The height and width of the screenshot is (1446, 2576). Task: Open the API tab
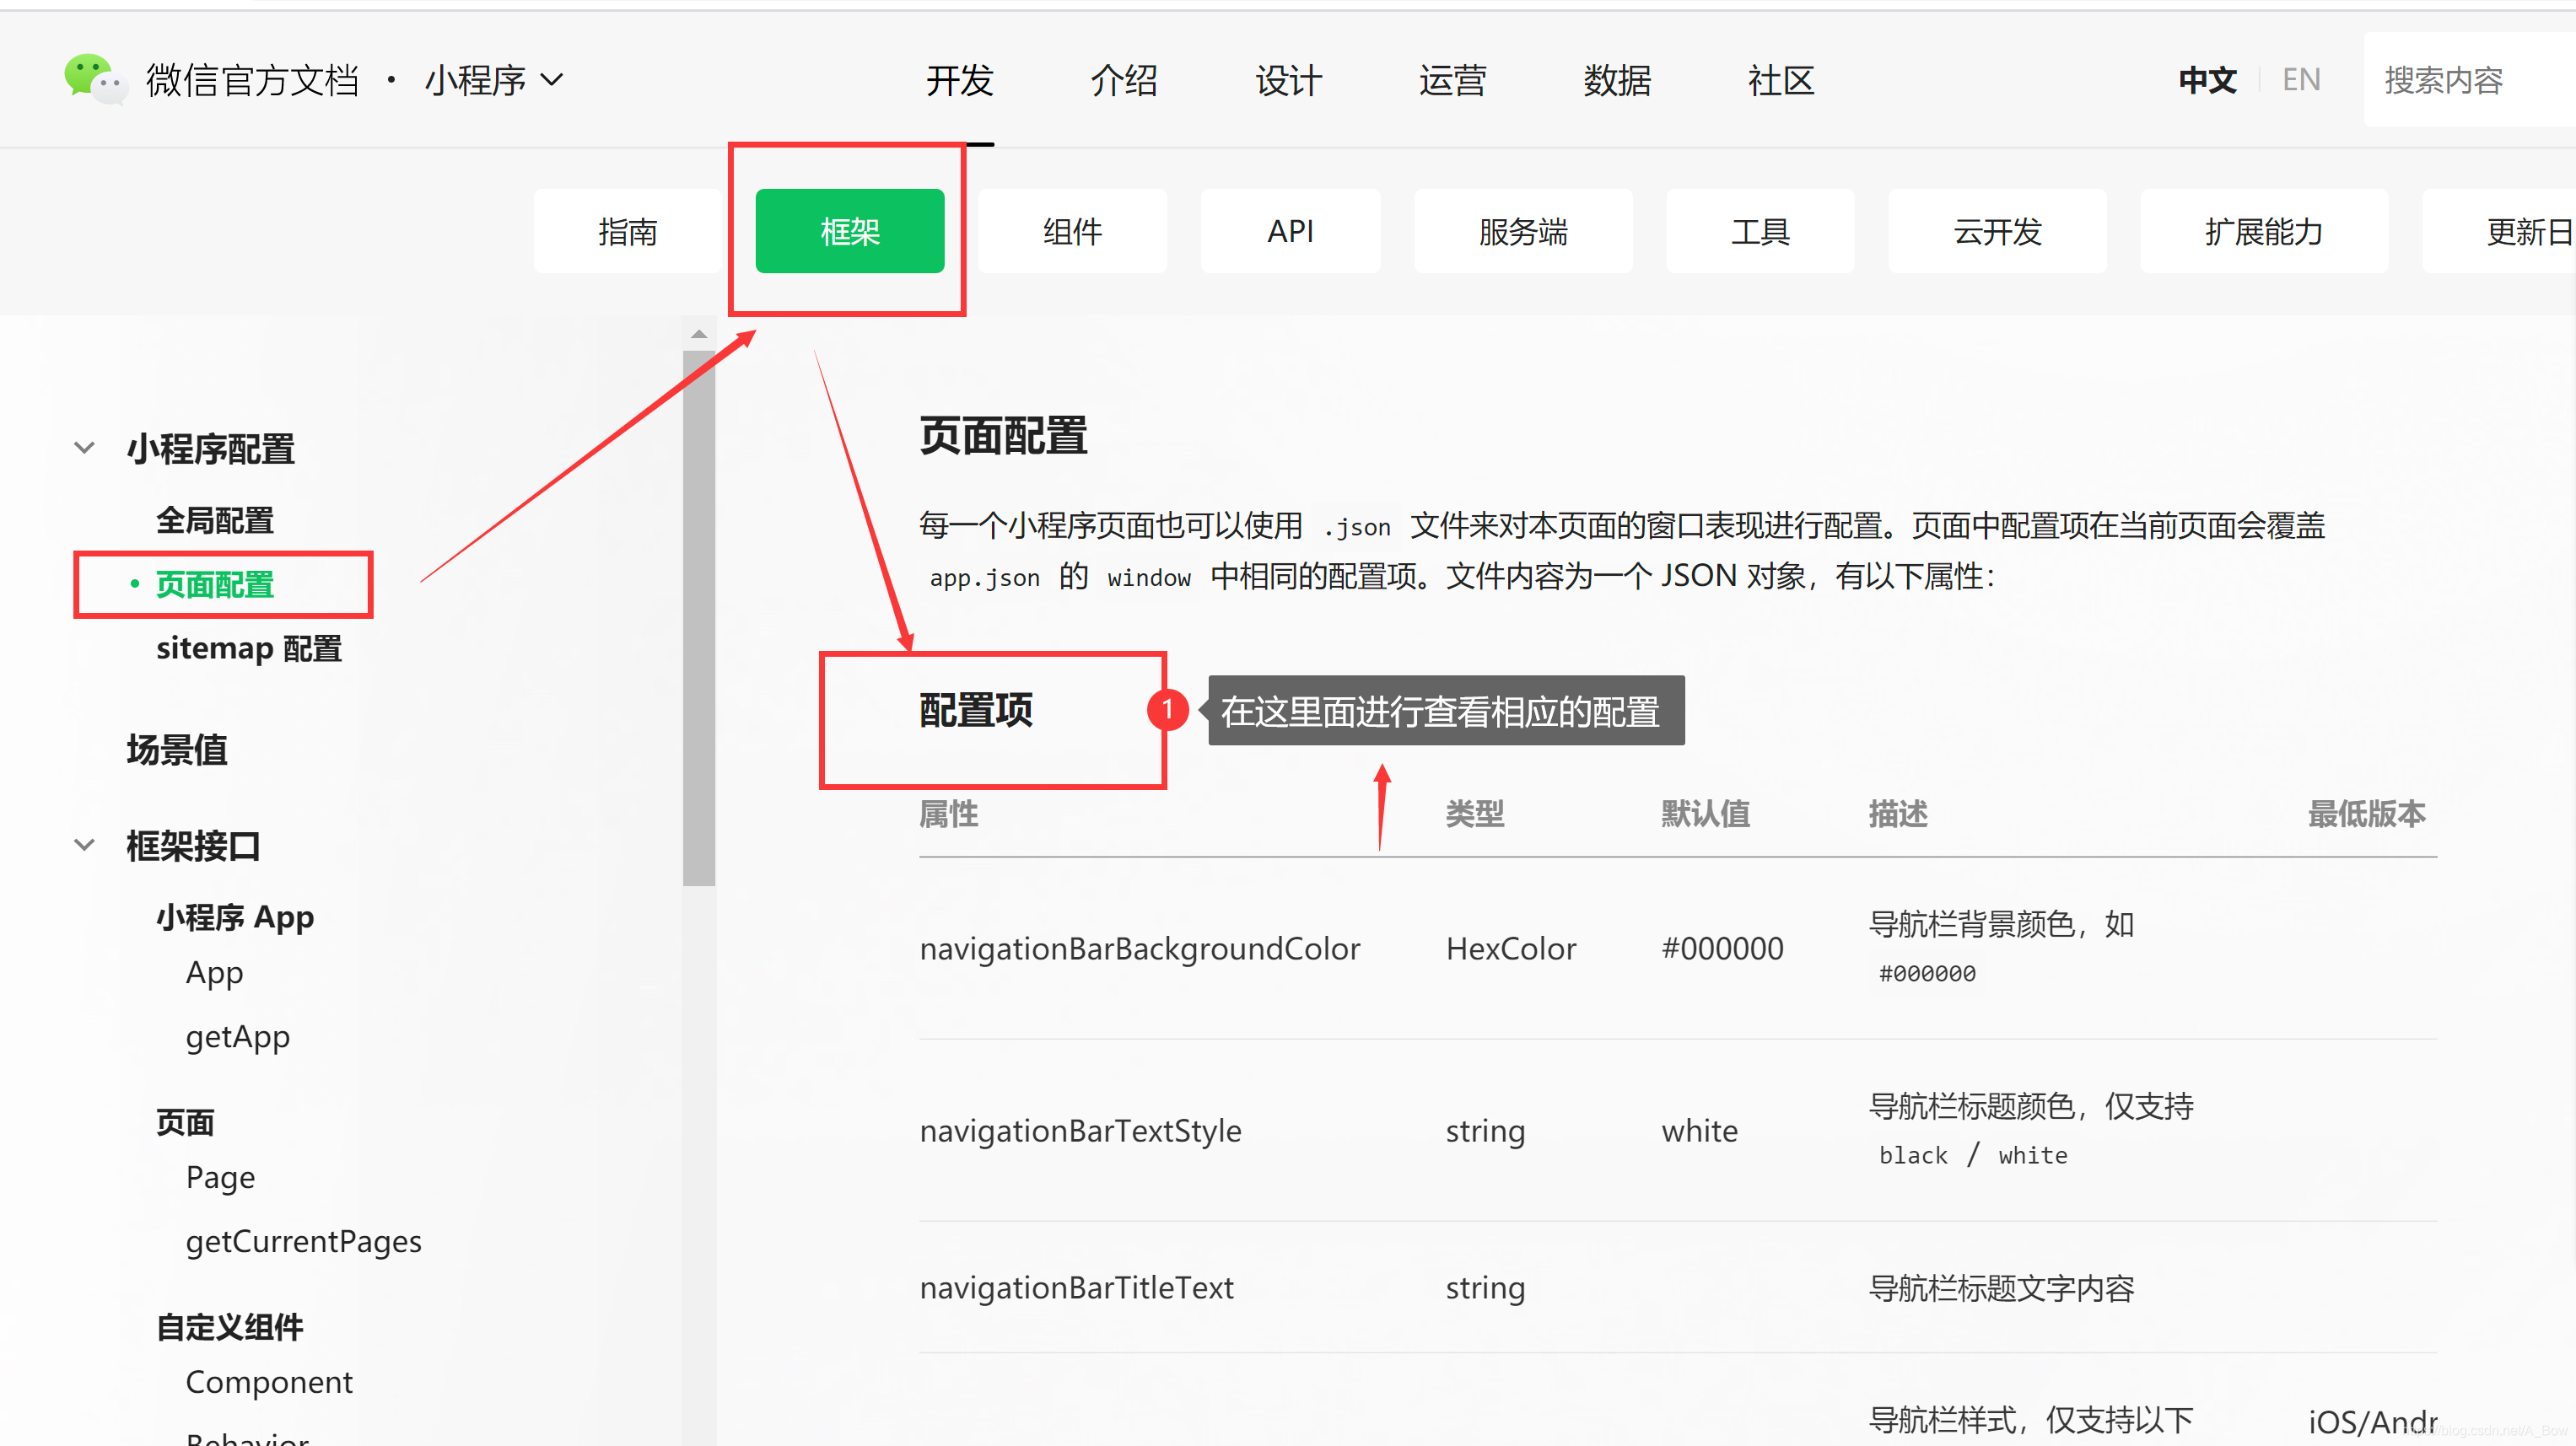(1290, 231)
